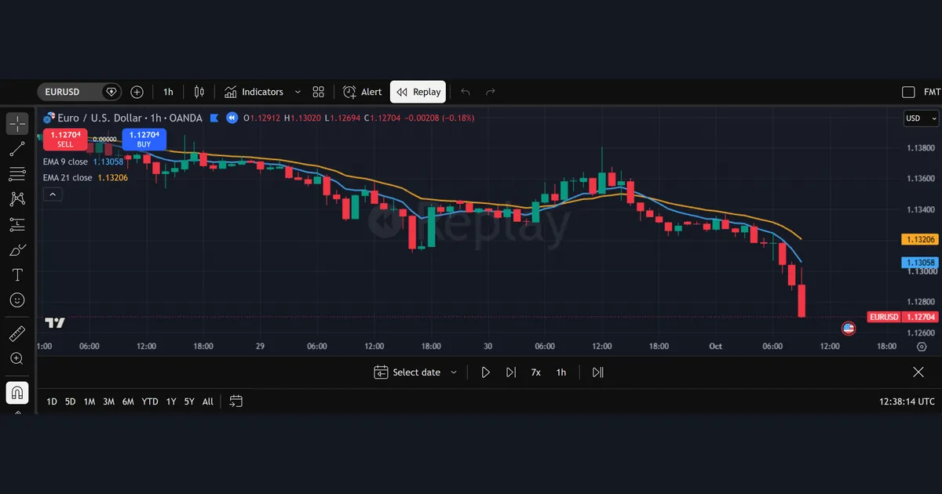Open the chart patterns tool
The image size is (942, 494).
[x=17, y=199]
